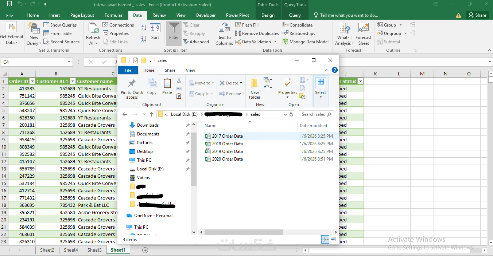This screenshot has width=493, height=256.
Task: Click Forecast Sheet icon
Action: [363, 34]
